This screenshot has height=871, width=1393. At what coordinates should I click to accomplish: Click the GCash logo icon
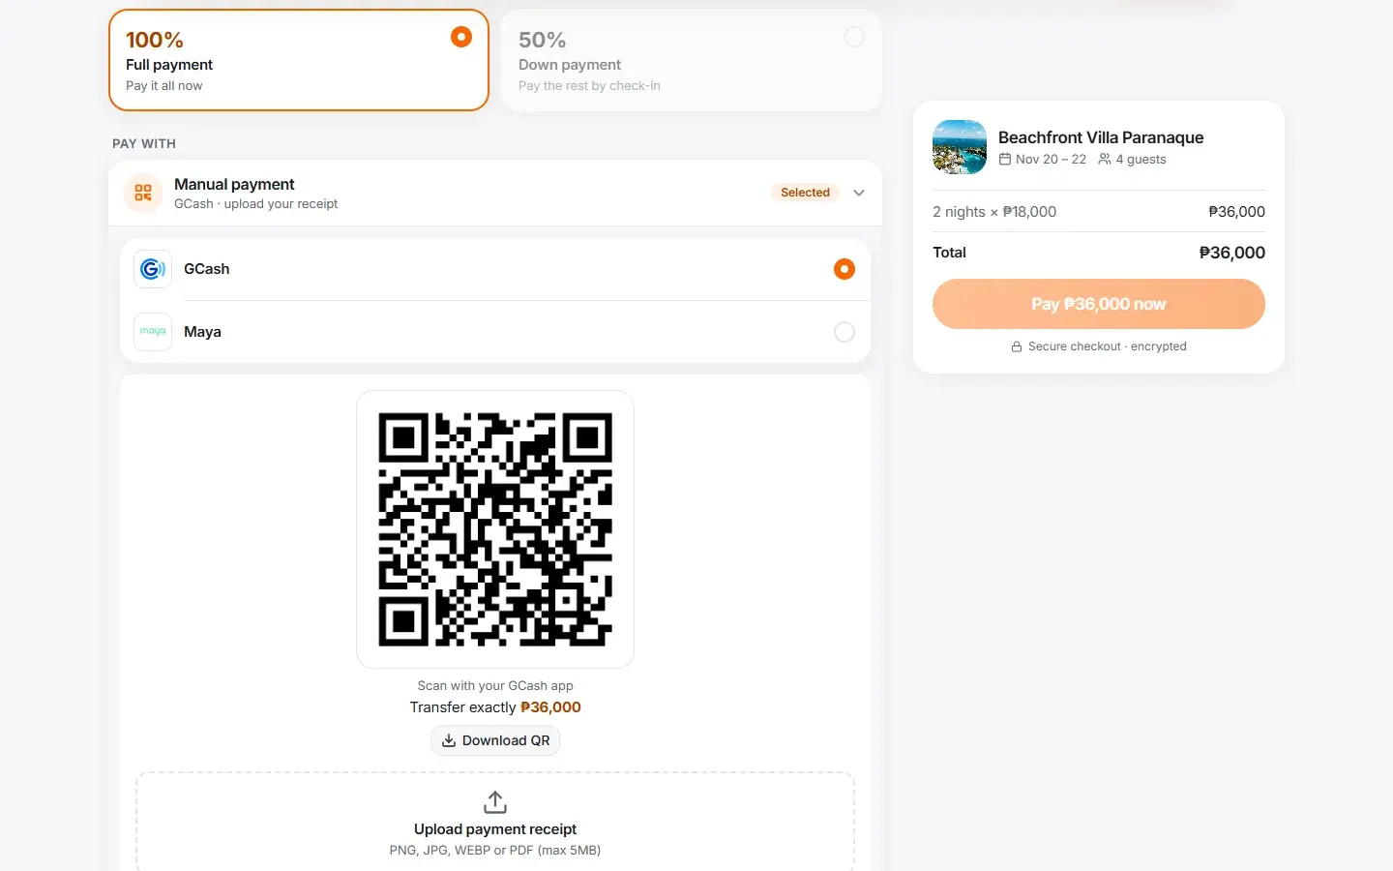point(153,269)
